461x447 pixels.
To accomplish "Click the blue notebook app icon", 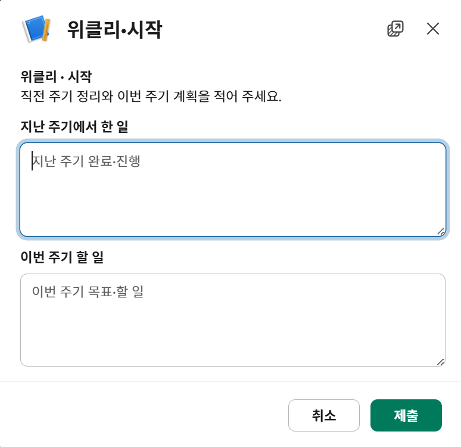I will click(x=36, y=29).
